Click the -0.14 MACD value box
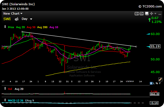164x107 pixels. pos(154,103)
